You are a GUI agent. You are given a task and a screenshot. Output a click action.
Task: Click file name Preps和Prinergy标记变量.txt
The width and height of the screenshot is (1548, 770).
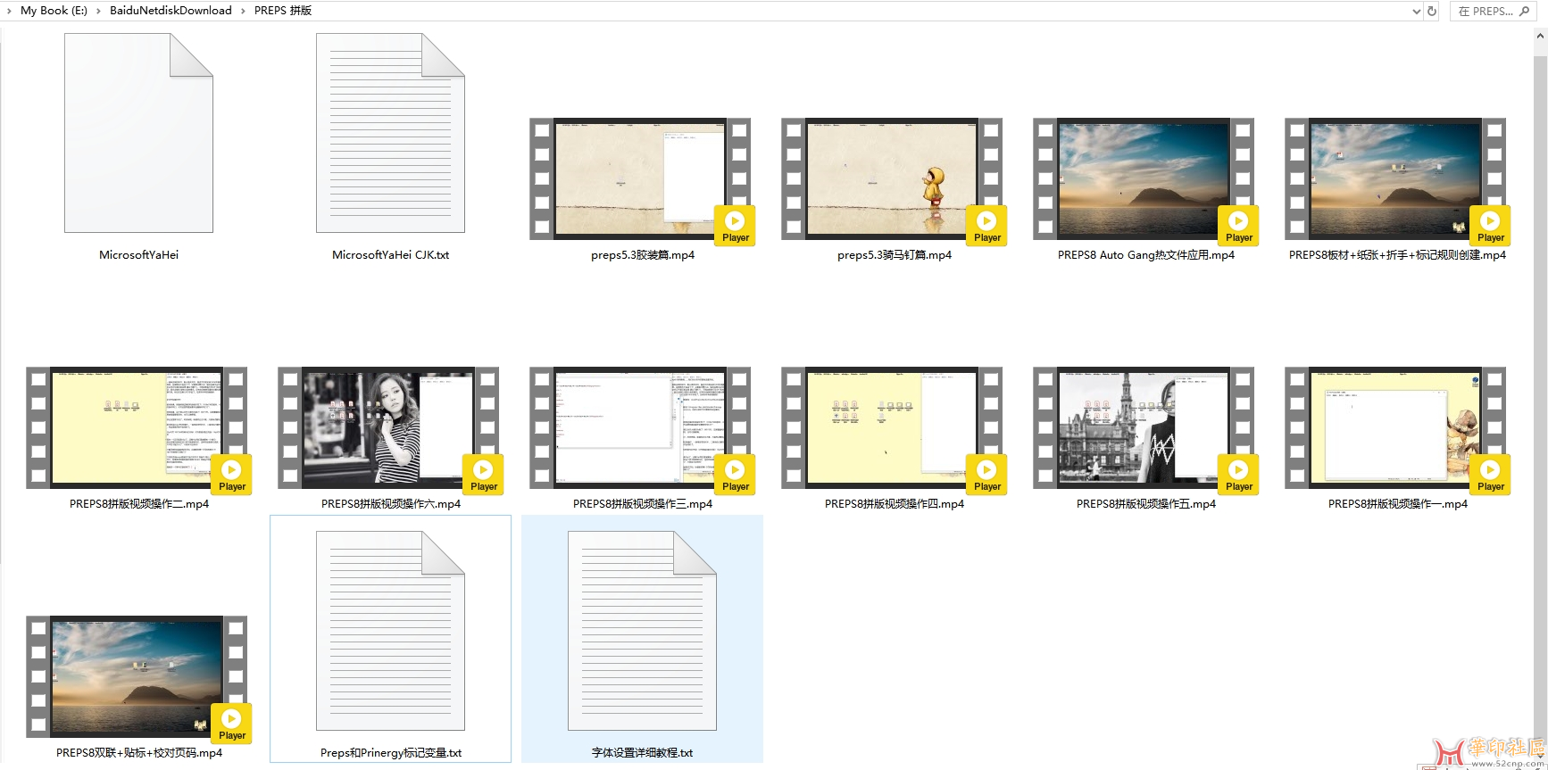point(391,753)
